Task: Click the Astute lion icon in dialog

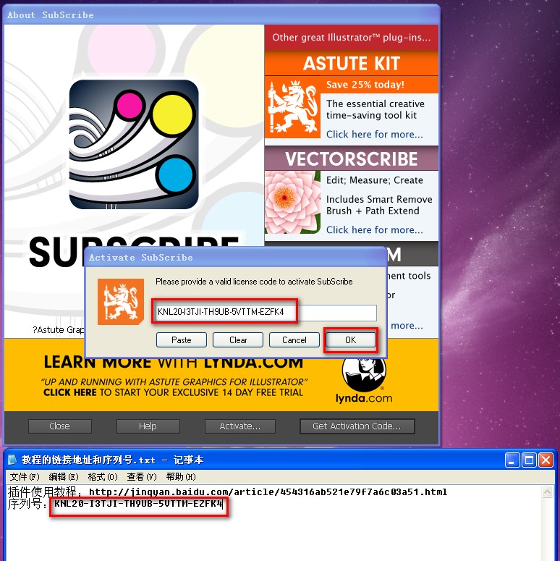Action: [121, 302]
